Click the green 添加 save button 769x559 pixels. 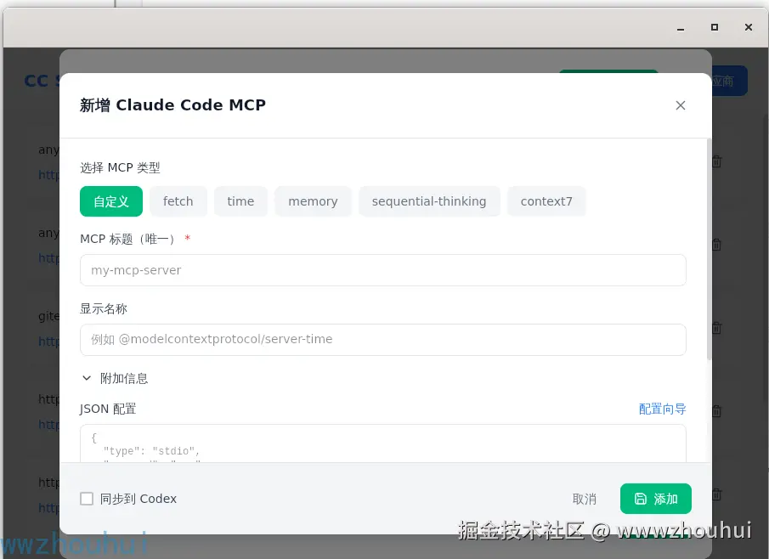[656, 499]
